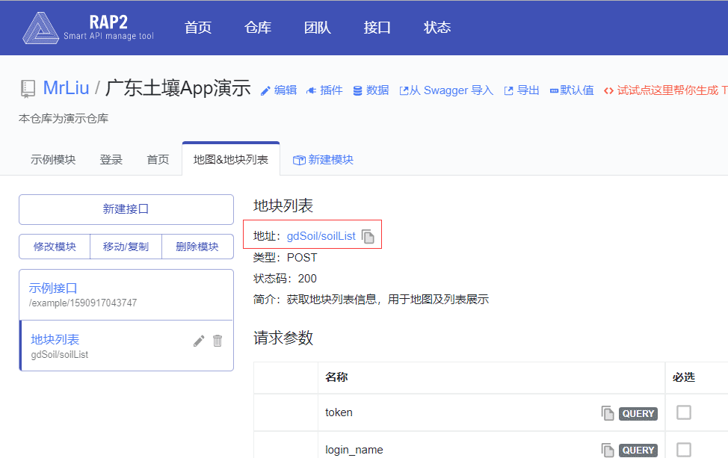This screenshot has height=458, width=728.
Task: Open the 团队 navigation item
Action: [x=318, y=28]
